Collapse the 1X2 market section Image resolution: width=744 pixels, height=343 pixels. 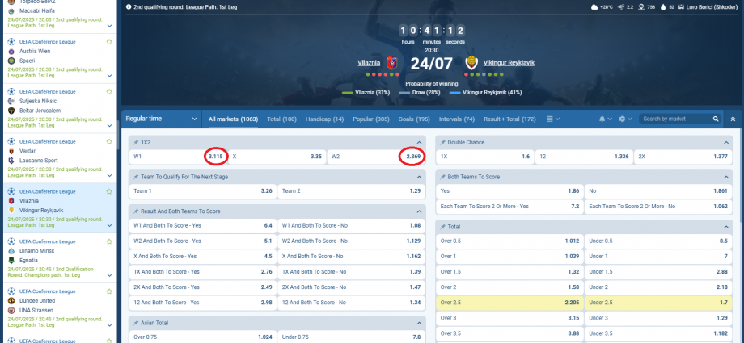[x=419, y=143]
